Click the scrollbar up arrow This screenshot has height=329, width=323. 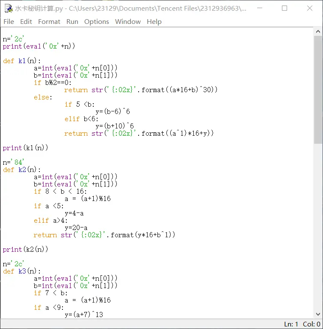318,32
